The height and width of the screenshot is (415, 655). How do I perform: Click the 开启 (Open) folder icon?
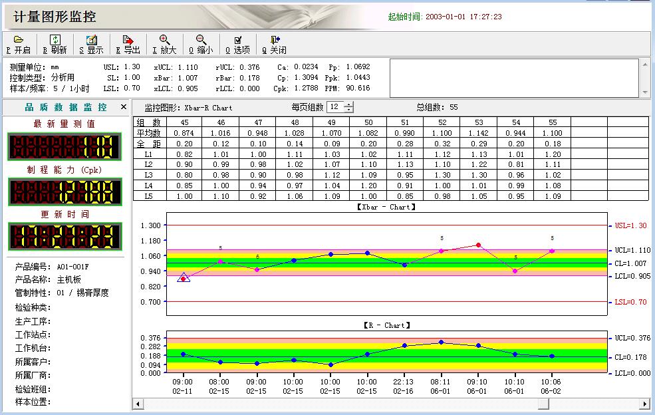pos(19,40)
